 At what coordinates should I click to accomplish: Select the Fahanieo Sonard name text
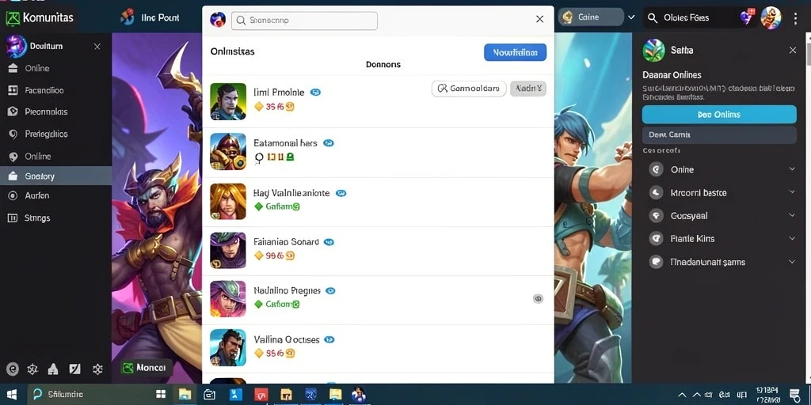[x=286, y=242]
